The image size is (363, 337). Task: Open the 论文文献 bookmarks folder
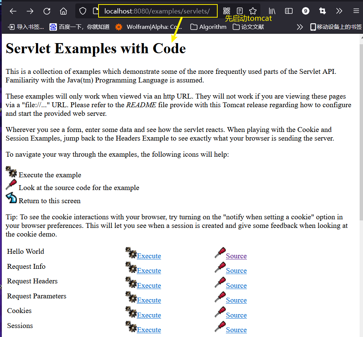pos(248,27)
